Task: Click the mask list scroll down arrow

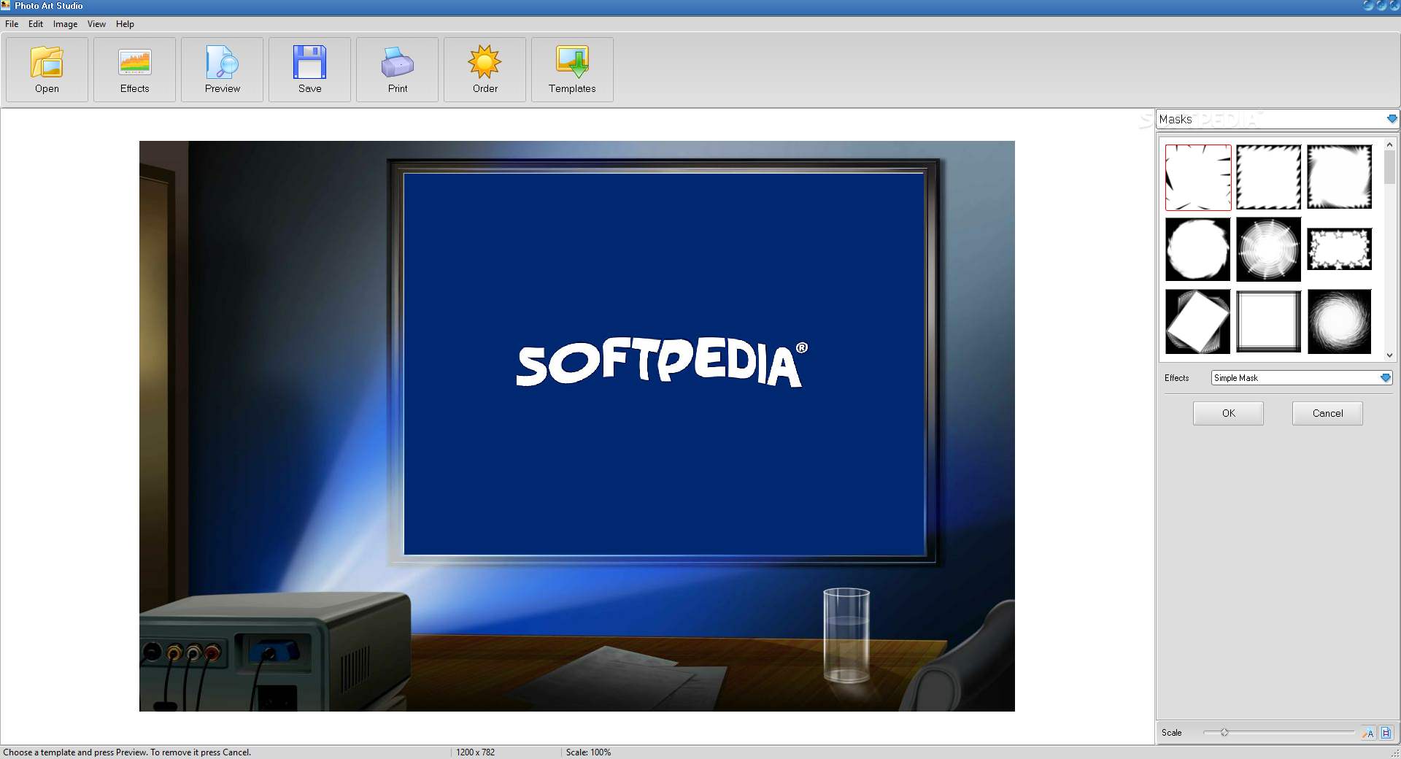Action: tap(1389, 355)
